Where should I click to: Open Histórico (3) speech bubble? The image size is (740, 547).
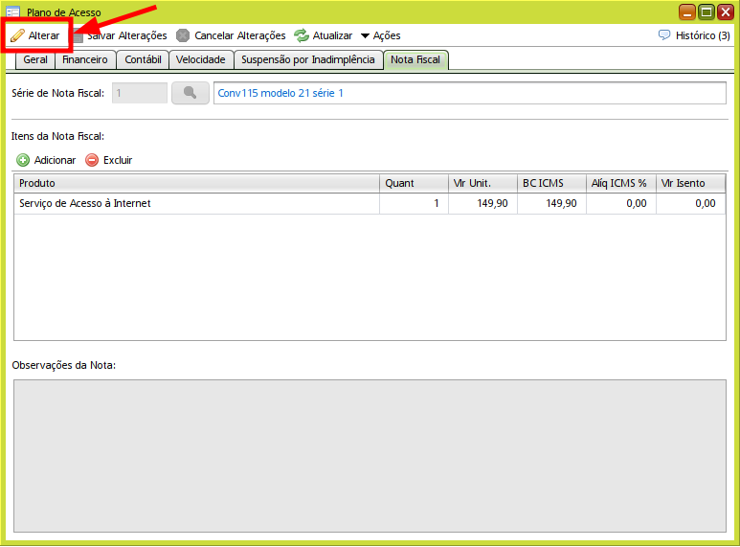tap(664, 35)
